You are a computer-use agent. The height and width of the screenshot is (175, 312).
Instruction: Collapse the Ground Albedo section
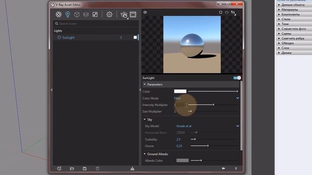pyautogui.click(x=145, y=154)
